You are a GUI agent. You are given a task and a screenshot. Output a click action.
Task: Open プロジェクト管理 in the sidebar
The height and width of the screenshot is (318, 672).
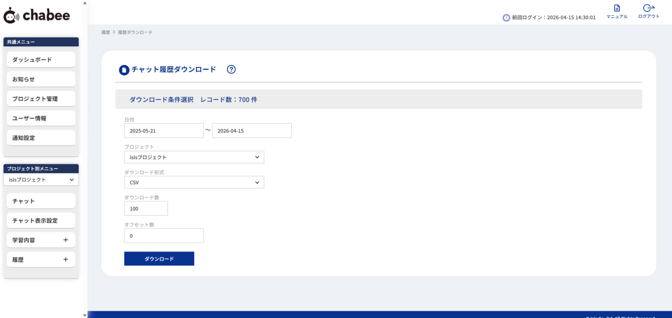[41, 99]
